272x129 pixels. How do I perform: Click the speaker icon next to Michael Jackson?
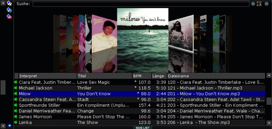tap(16, 88)
